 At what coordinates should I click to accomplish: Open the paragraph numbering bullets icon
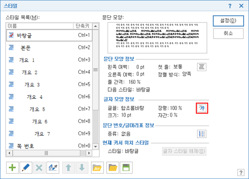(x=202, y=134)
